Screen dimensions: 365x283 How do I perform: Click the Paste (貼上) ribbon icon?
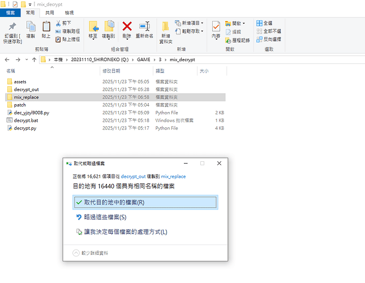[46, 27]
